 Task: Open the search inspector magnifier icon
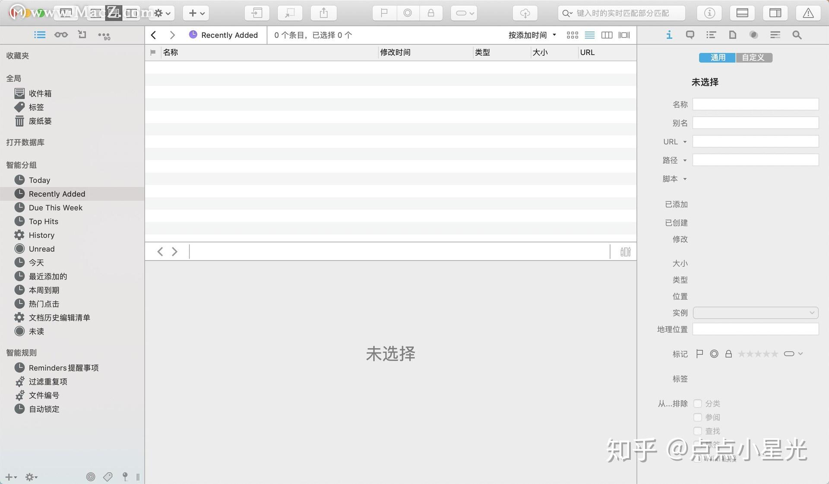point(797,35)
